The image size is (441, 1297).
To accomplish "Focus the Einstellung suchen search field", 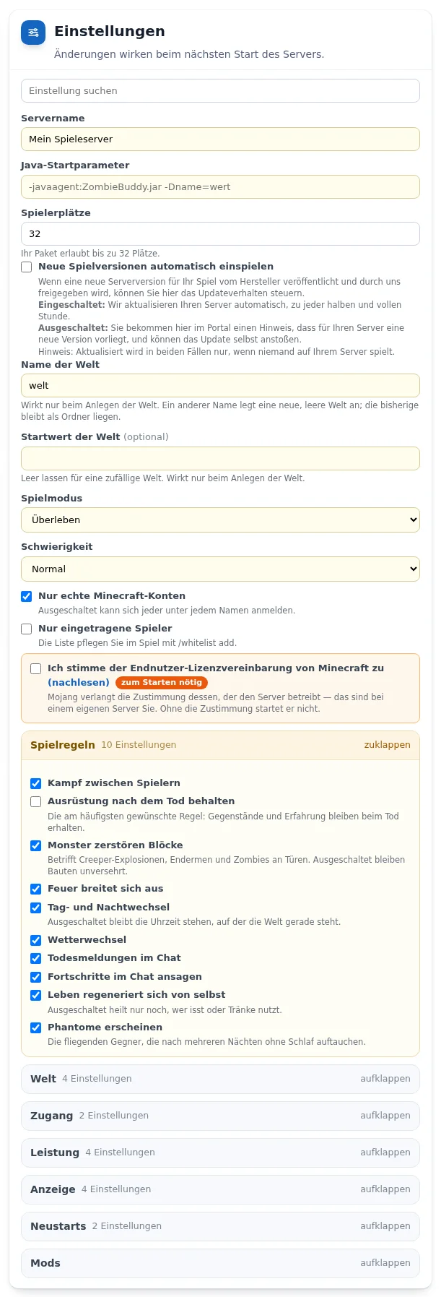I will tap(220, 91).
